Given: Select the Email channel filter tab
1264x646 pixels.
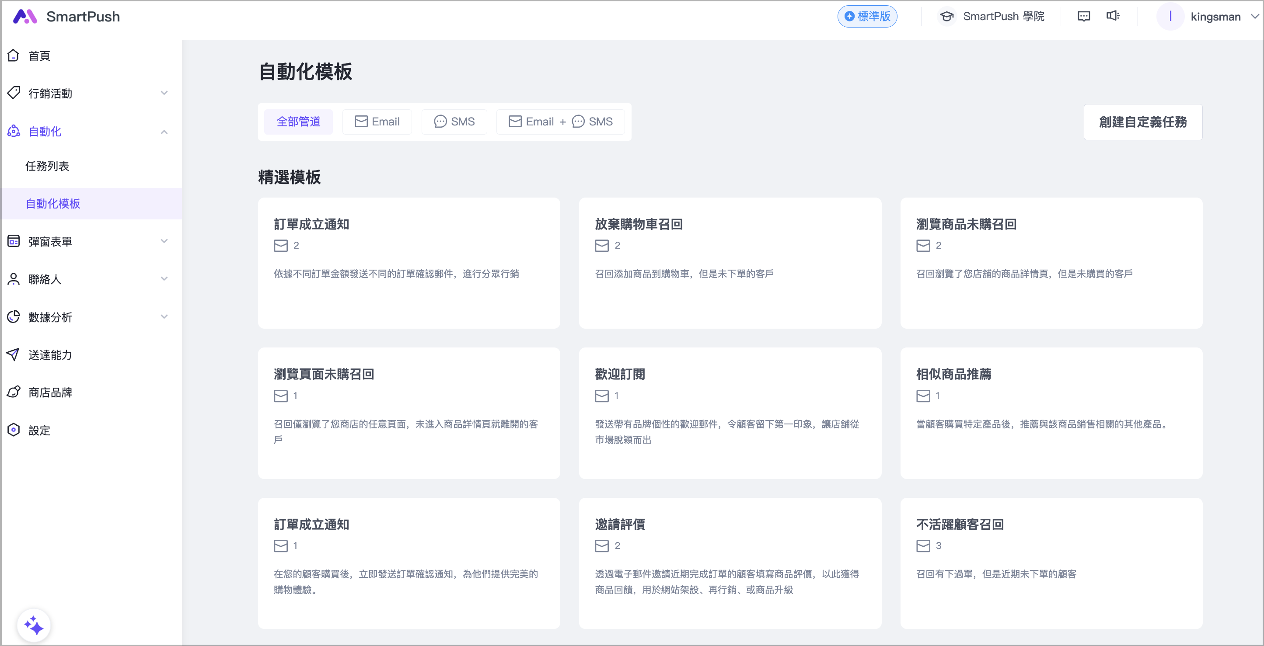Looking at the screenshot, I should (x=377, y=122).
